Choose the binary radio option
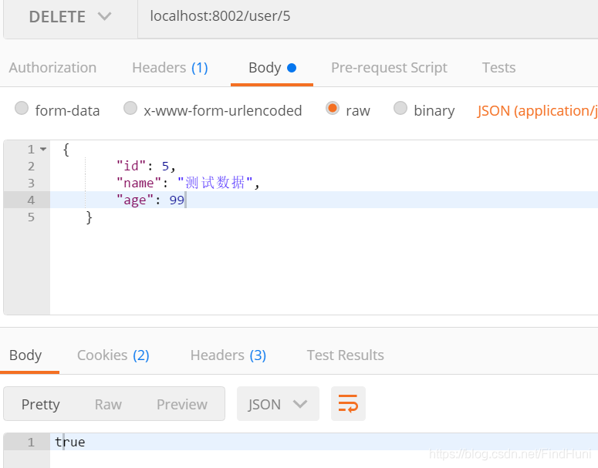598x468 pixels. [x=400, y=108]
